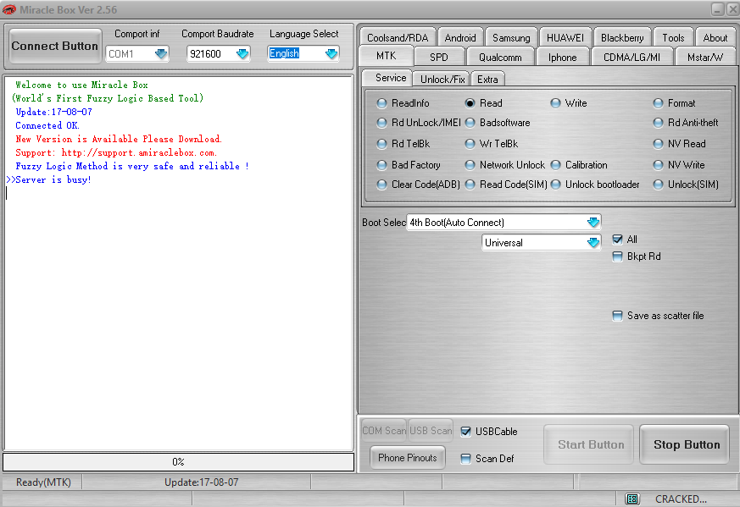Select the MTK tab
Image resolution: width=740 pixels, height=507 pixels.
coord(386,56)
